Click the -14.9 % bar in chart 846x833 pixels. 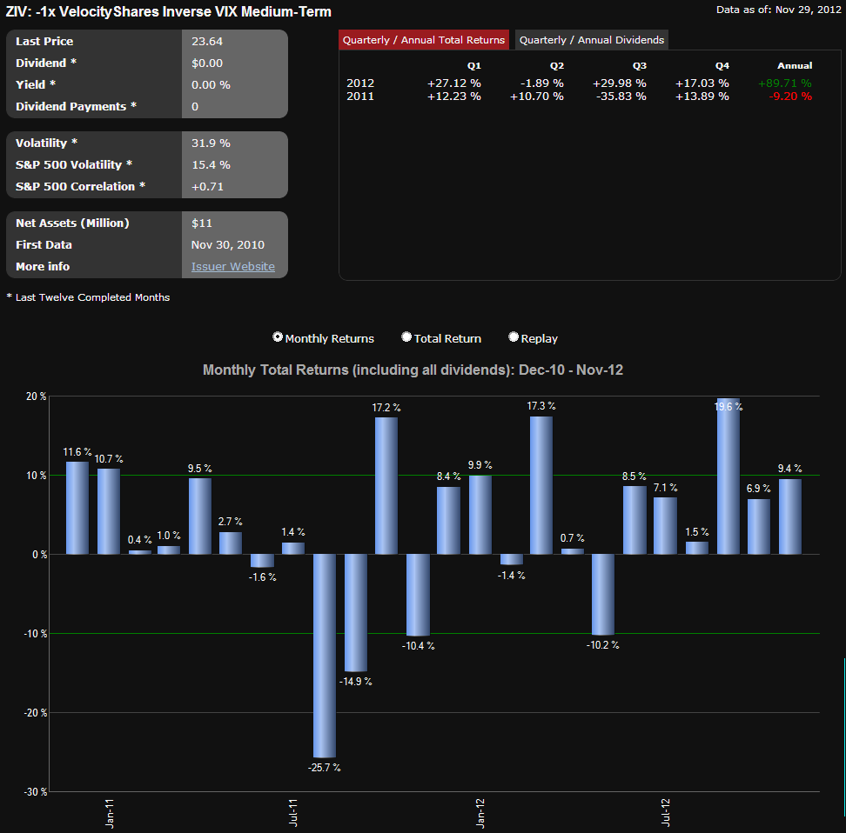(x=356, y=613)
